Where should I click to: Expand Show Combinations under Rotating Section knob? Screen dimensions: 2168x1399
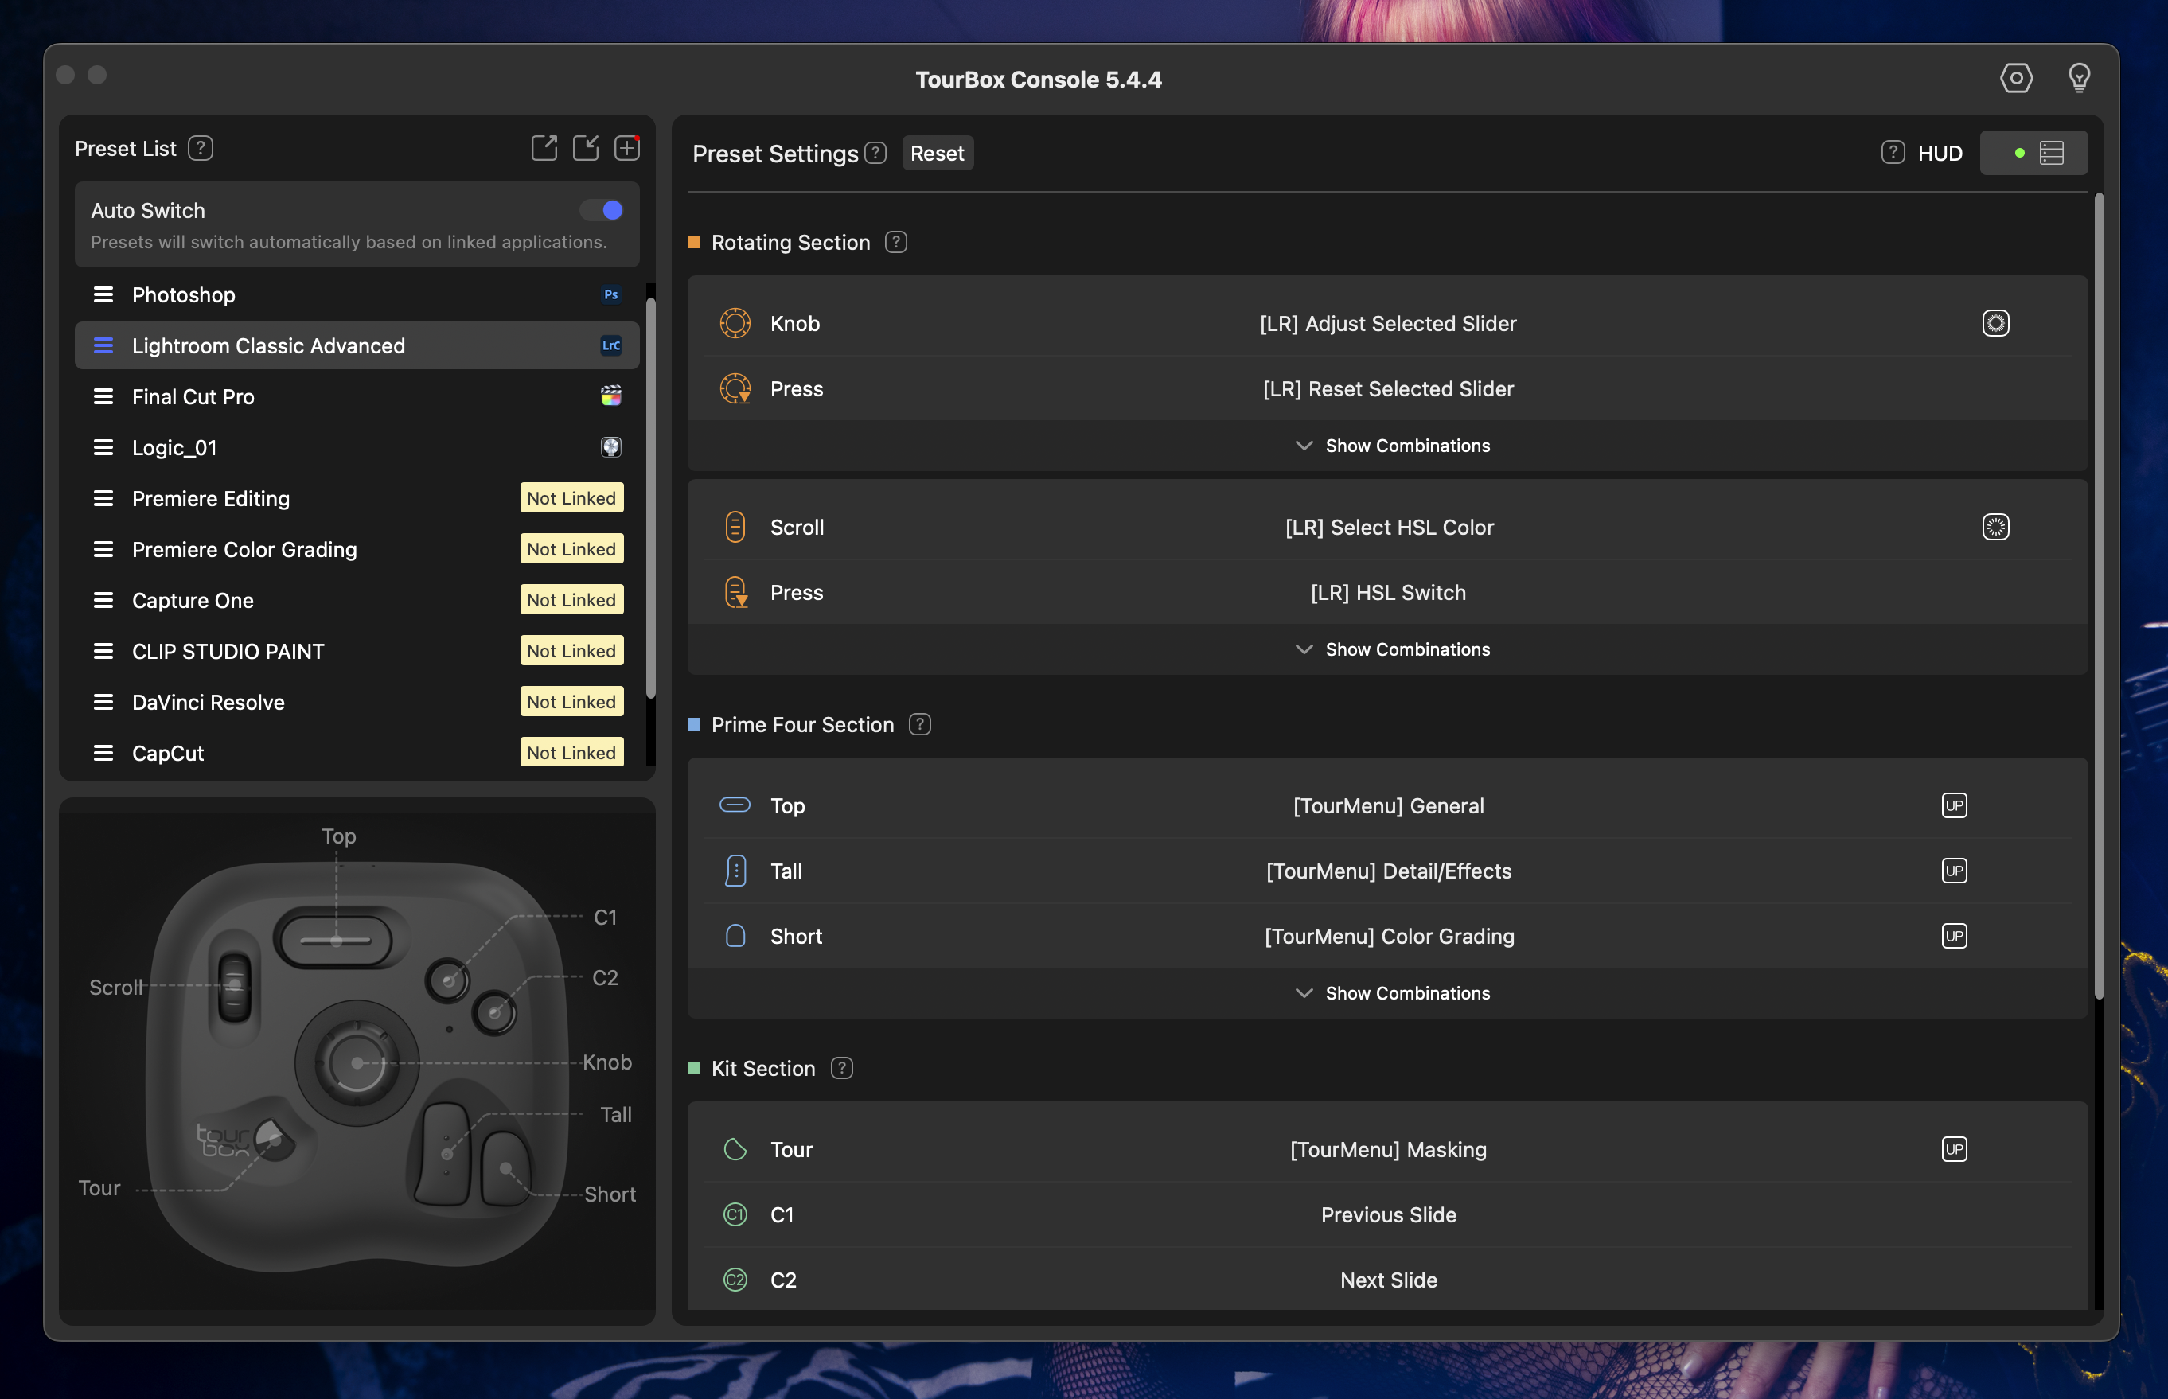click(1387, 444)
